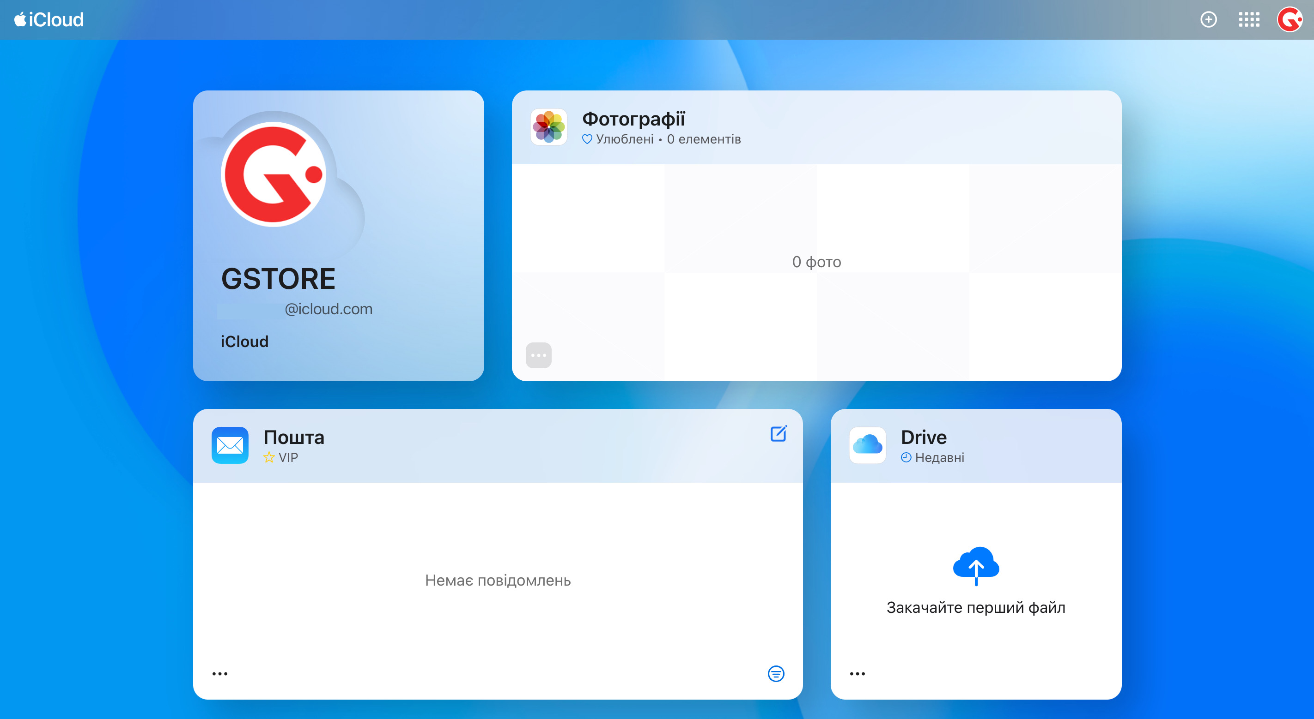Open the Mail app icon
Image resolution: width=1314 pixels, height=719 pixels.
[x=230, y=445]
